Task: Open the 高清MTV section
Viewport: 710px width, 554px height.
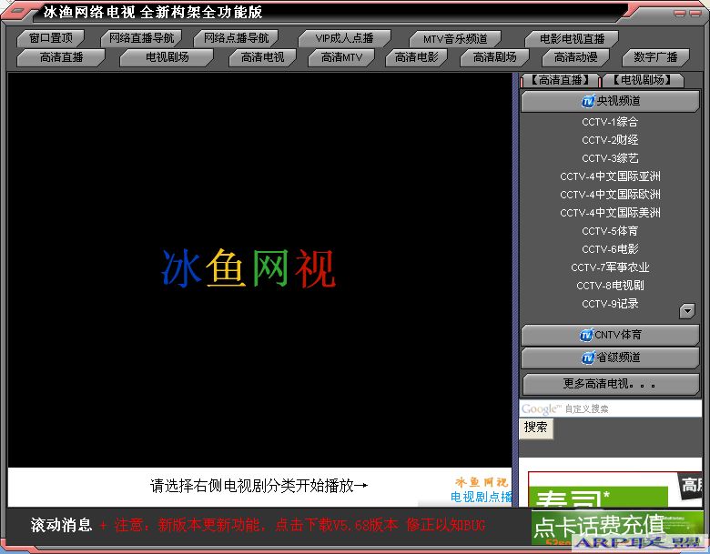Action: (x=342, y=57)
